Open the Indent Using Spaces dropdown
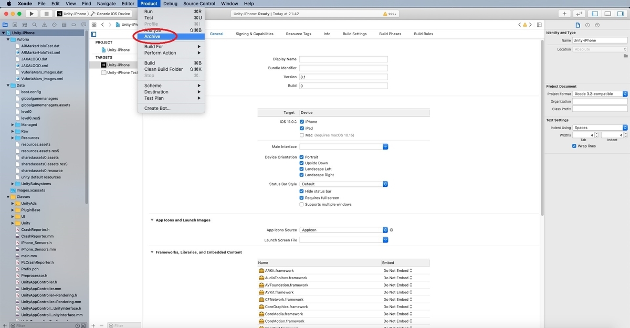 click(x=600, y=128)
